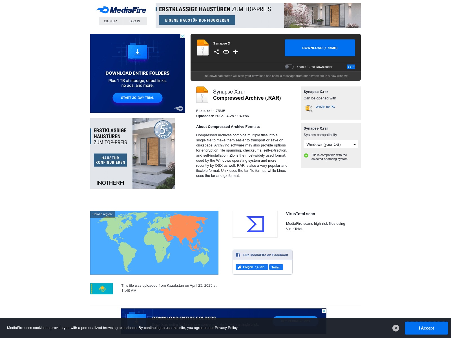Viewport: 451px width, 338px height.
Task: Click the Synapse X.rar file icon
Action: point(202,95)
